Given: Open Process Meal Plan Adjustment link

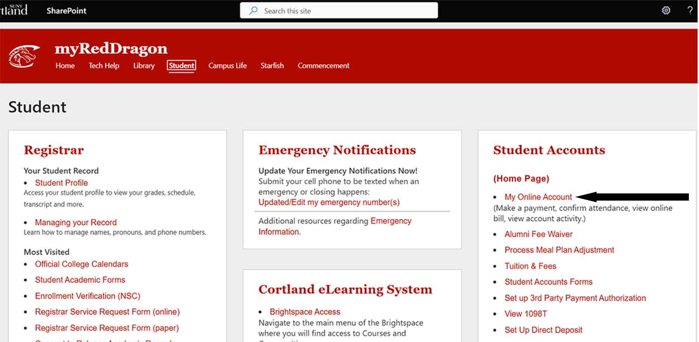Looking at the screenshot, I should pyautogui.click(x=559, y=250).
